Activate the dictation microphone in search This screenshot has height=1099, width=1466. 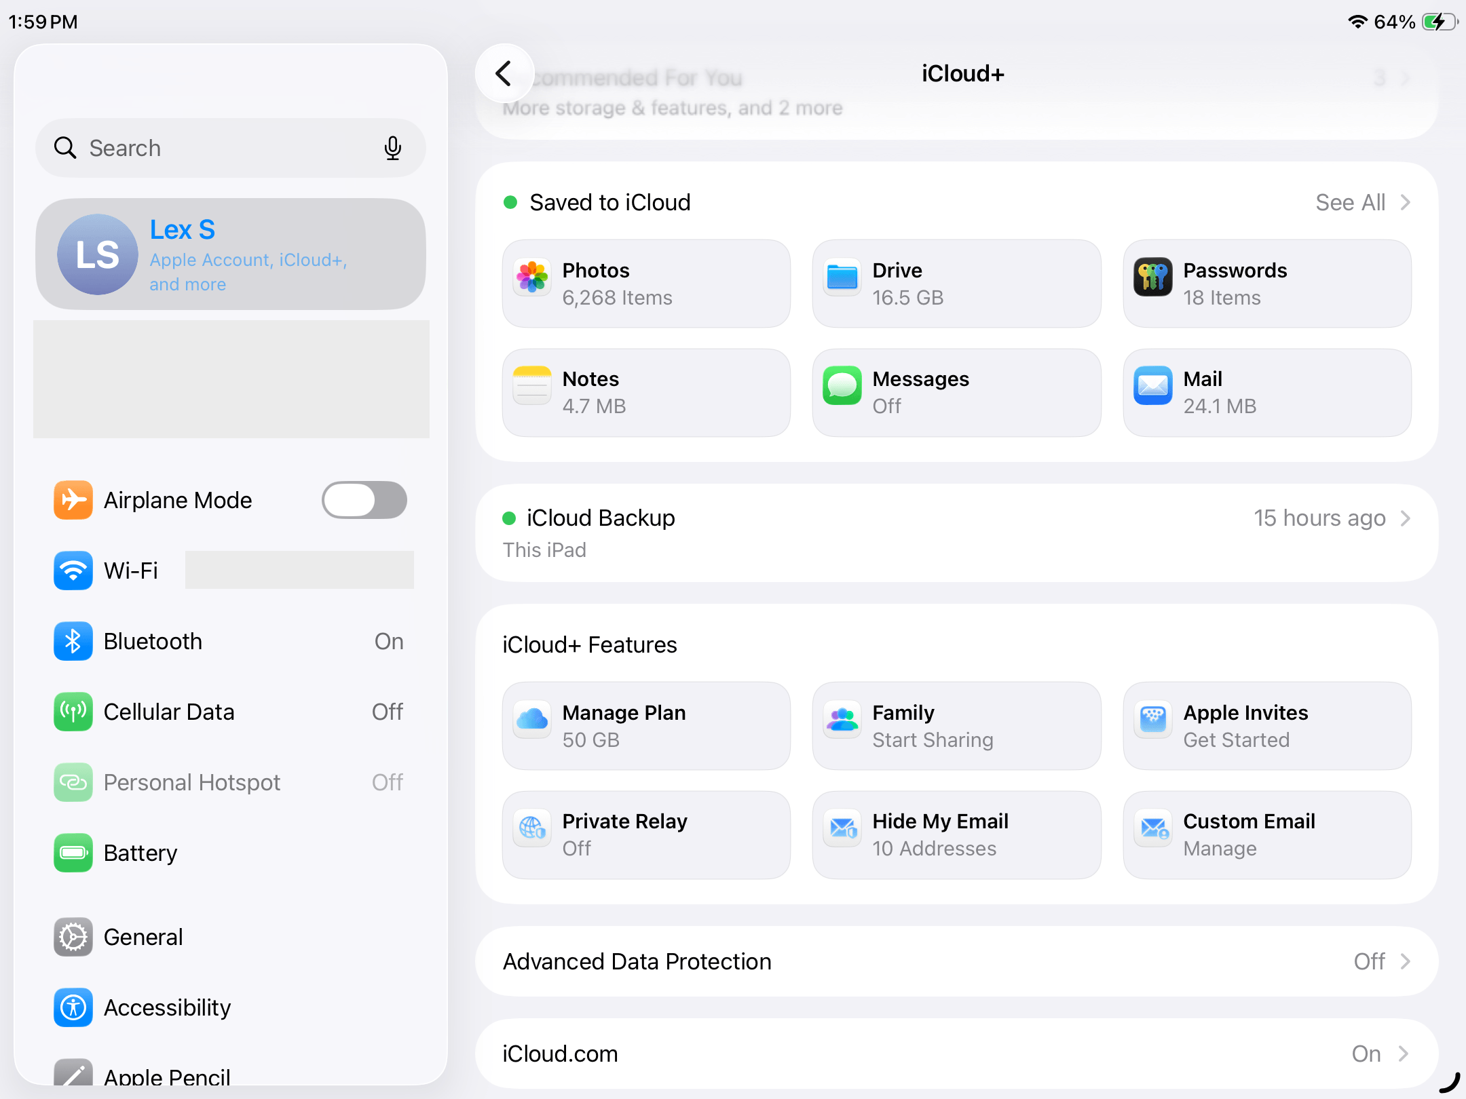point(392,147)
